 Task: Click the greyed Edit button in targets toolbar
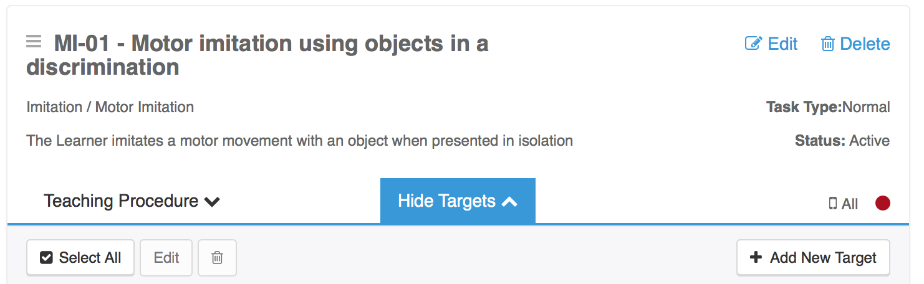click(x=166, y=258)
